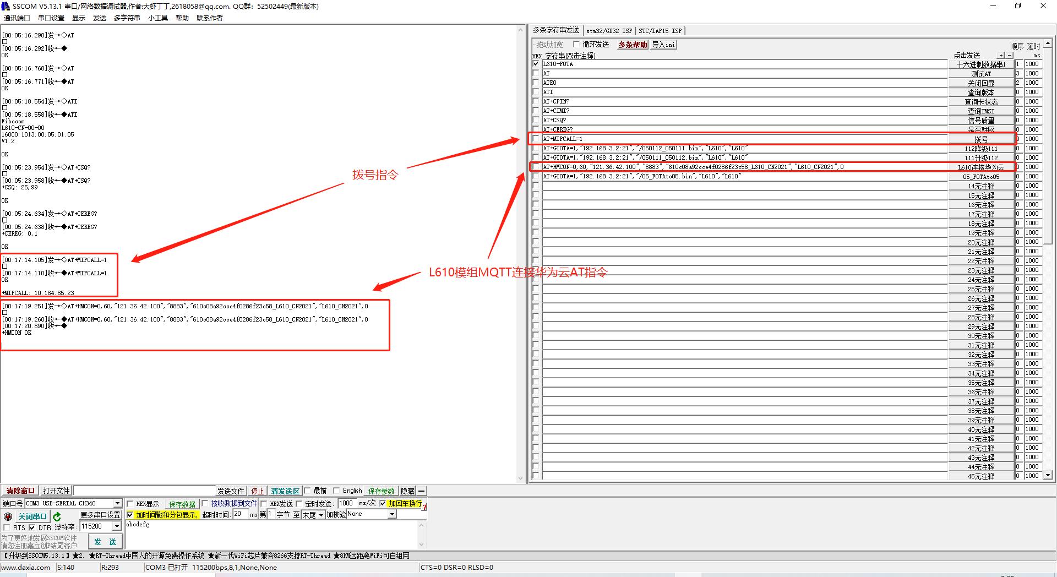Click the 查询版本 send button

pos(981,92)
